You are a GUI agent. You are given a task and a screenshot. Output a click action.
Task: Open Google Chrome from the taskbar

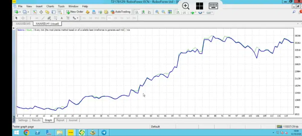point(26,133)
